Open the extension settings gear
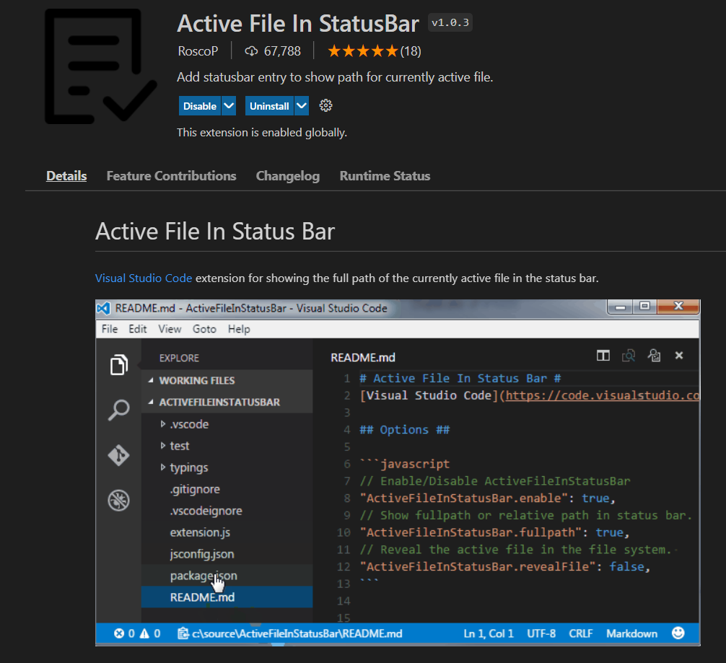Image resolution: width=726 pixels, height=663 pixels. [325, 106]
